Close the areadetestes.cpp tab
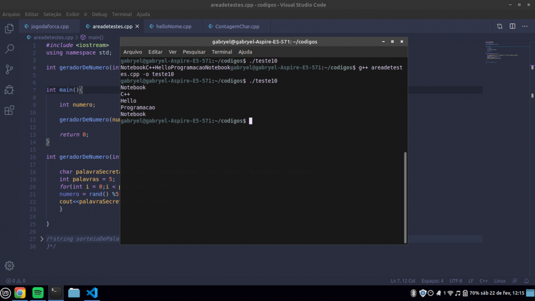535x301 pixels. click(137, 26)
